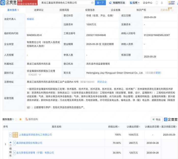
Task: Switch to 基本信息 tab
Action: pos(13,10)
